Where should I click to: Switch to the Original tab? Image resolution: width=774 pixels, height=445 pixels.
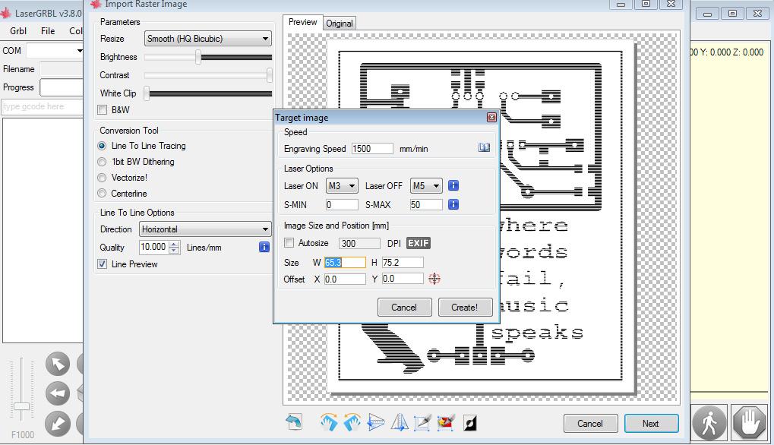coord(339,23)
